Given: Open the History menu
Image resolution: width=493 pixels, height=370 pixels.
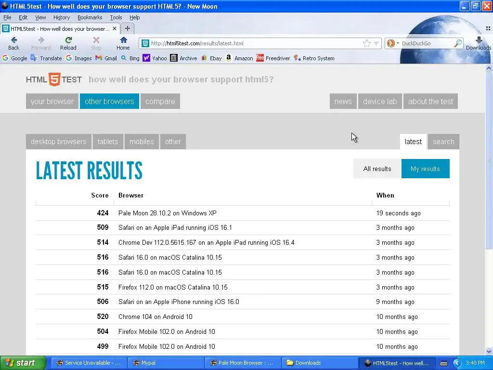Looking at the screenshot, I should [x=61, y=17].
